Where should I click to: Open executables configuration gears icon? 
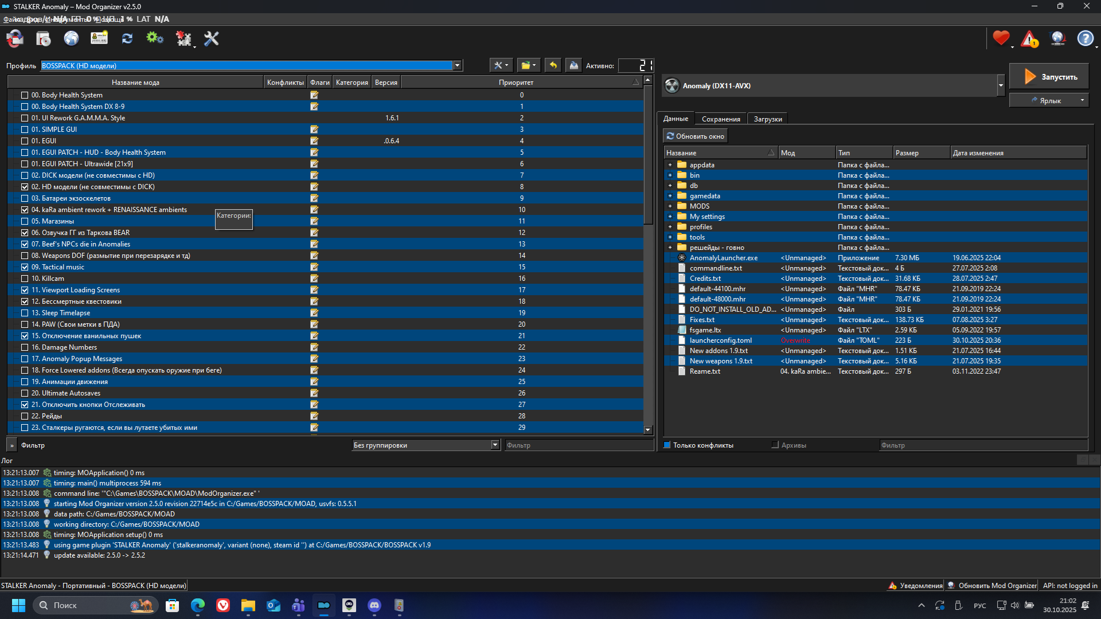(x=155, y=38)
